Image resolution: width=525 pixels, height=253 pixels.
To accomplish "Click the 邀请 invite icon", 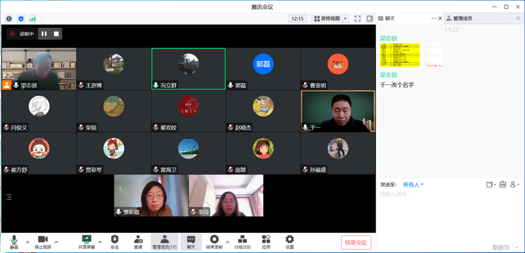I will 138,242.
